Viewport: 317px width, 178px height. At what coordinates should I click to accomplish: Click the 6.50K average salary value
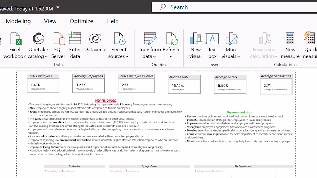[x=223, y=86]
